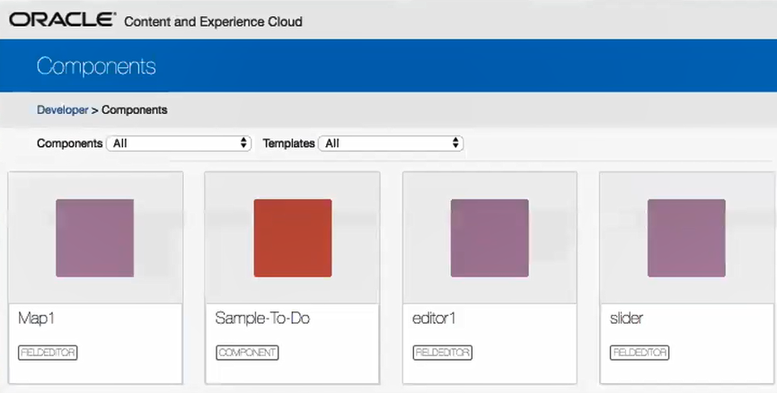
Task: Click the Components page heading
Action: (96, 66)
